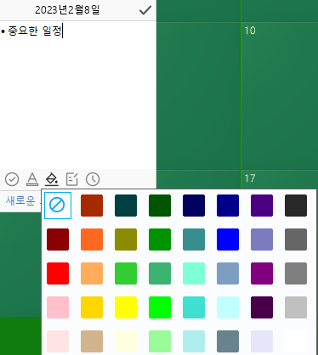Pick the light pink swatch

click(58, 307)
